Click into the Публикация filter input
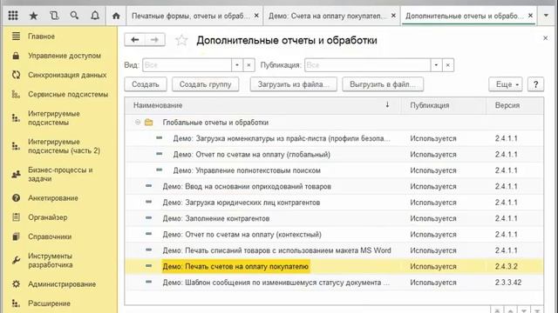Image resolution: width=558 pixels, height=313 pixels. (368, 65)
